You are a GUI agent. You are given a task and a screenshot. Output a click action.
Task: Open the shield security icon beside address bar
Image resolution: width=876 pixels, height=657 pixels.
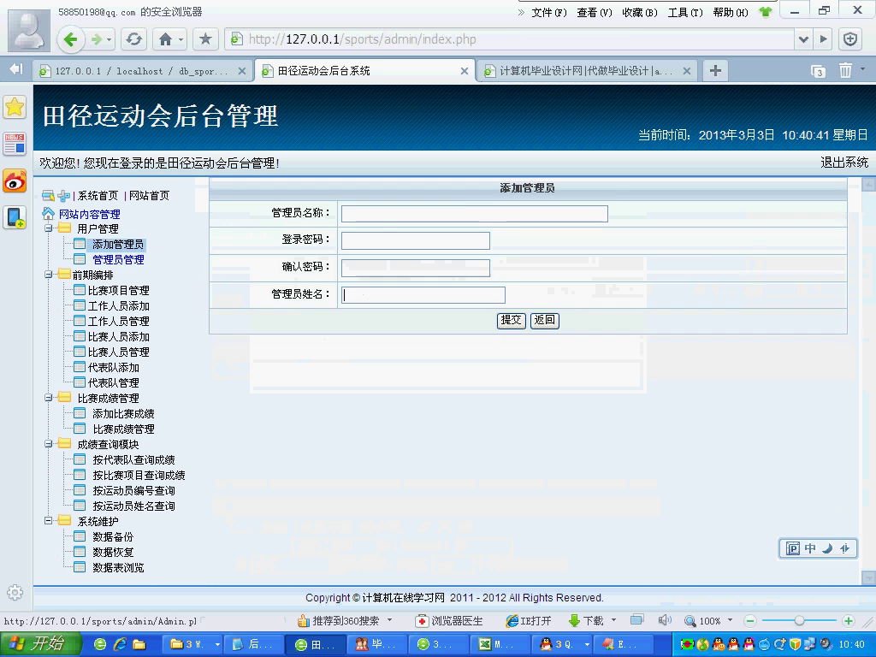click(x=850, y=39)
